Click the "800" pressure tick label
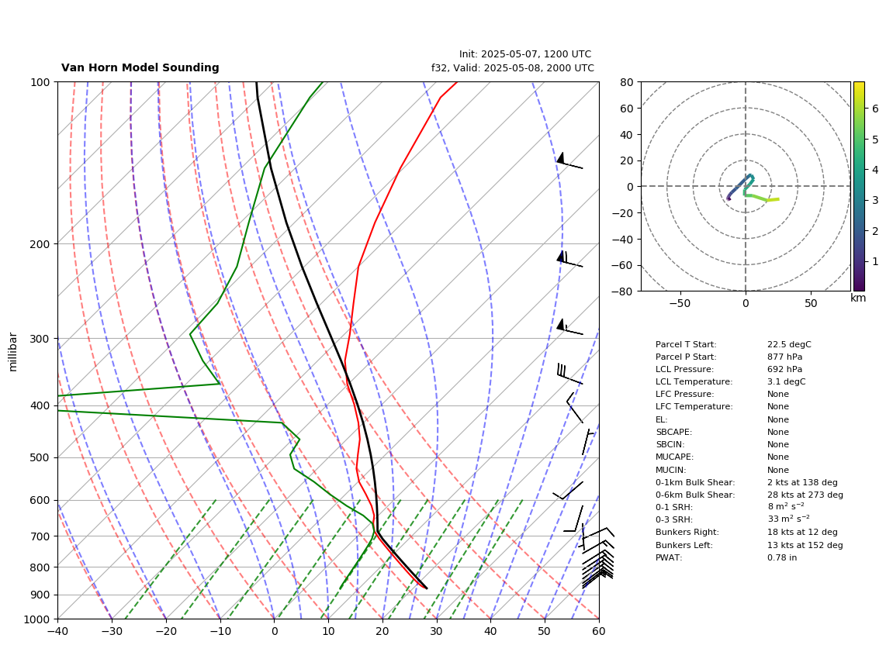The width and height of the screenshot is (886, 645). tap(41, 567)
